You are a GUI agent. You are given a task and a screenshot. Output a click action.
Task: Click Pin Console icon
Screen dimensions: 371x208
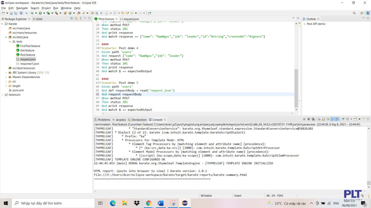pyautogui.click(x=343, y=119)
